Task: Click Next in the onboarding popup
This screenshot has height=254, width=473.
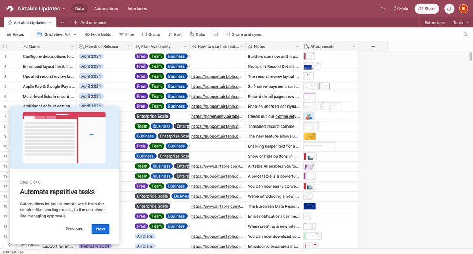Action: (100, 229)
